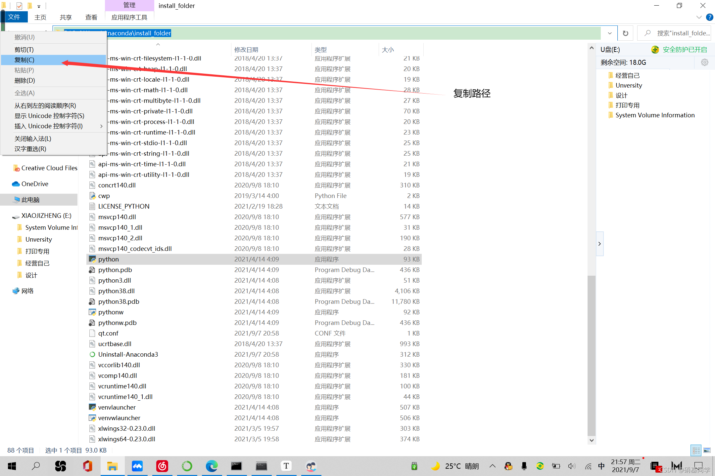Click the taskbar search magnifier icon

(x=36, y=466)
